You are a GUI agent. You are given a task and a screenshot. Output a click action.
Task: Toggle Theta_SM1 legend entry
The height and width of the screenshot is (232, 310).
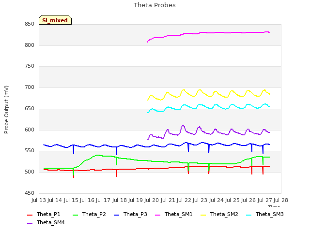pyautogui.click(x=174, y=214)
